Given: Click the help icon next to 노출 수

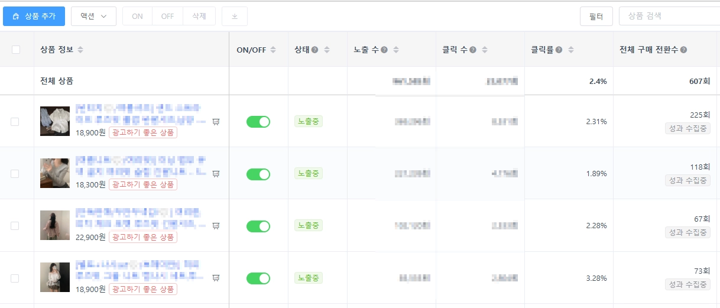Looking at the screenshot, I should pos(384,50).
